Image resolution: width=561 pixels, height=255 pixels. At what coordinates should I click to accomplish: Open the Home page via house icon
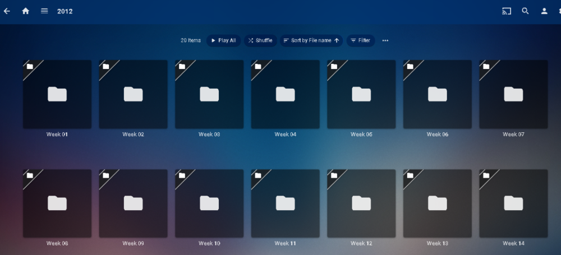tap(25, 11)
